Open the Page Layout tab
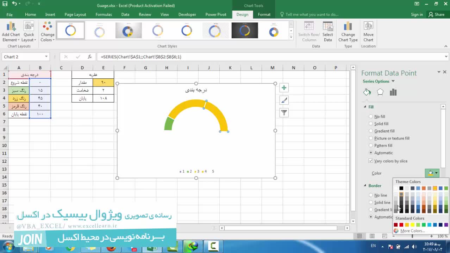 pyautogui.click(x=75, y=14)
